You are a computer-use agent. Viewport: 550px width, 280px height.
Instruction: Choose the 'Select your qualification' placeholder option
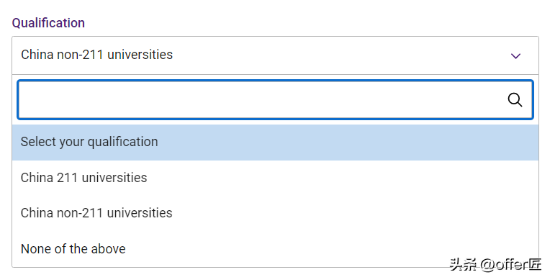pos(275,142)
